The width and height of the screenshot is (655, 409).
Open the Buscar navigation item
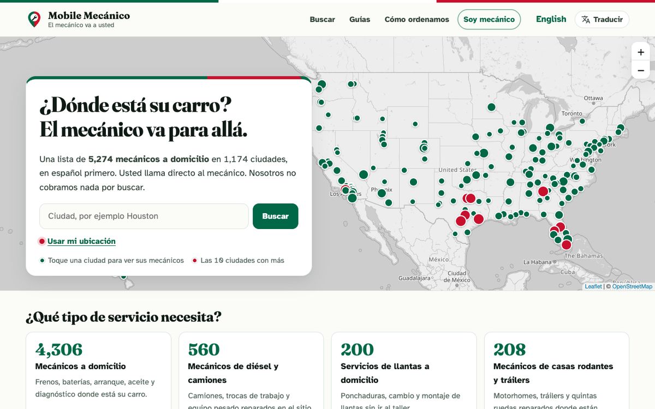point(323,20)
